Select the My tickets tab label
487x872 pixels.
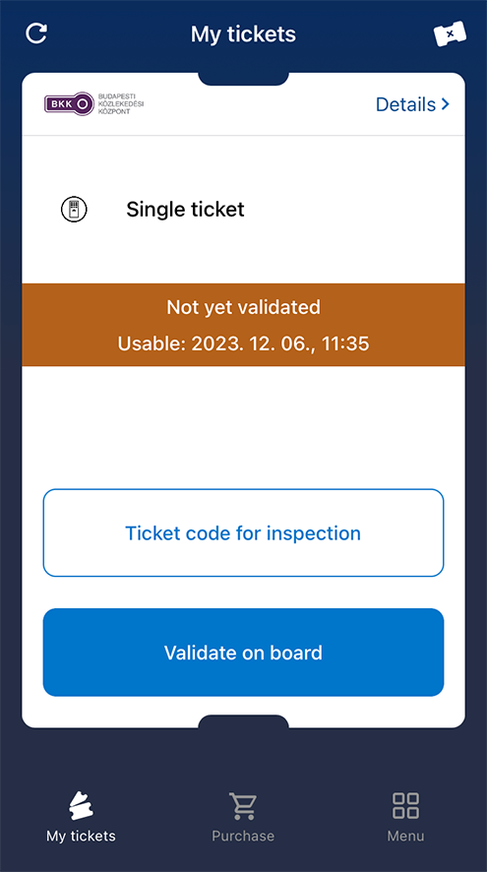pos(81,836)
